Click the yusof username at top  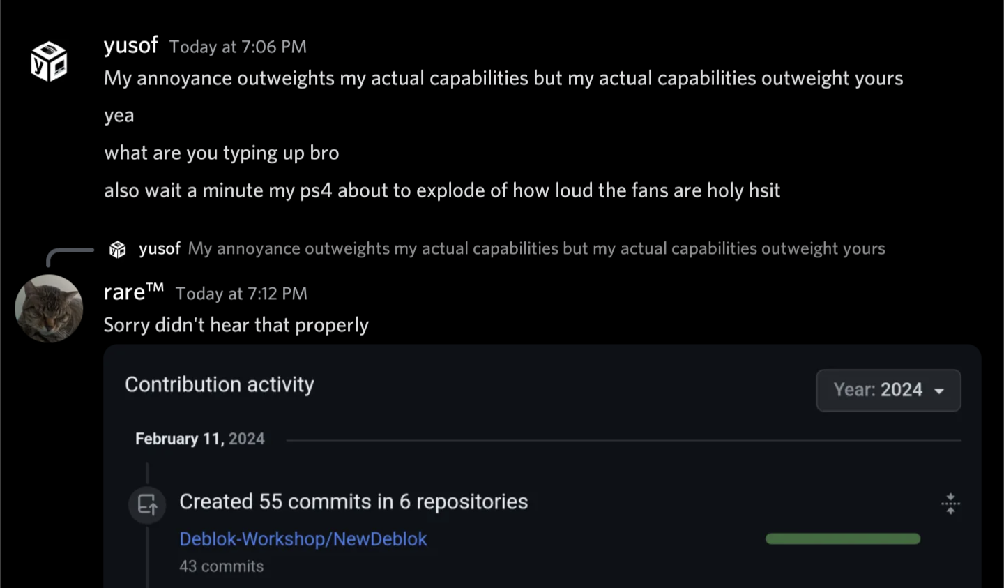[x=130, y=45]
